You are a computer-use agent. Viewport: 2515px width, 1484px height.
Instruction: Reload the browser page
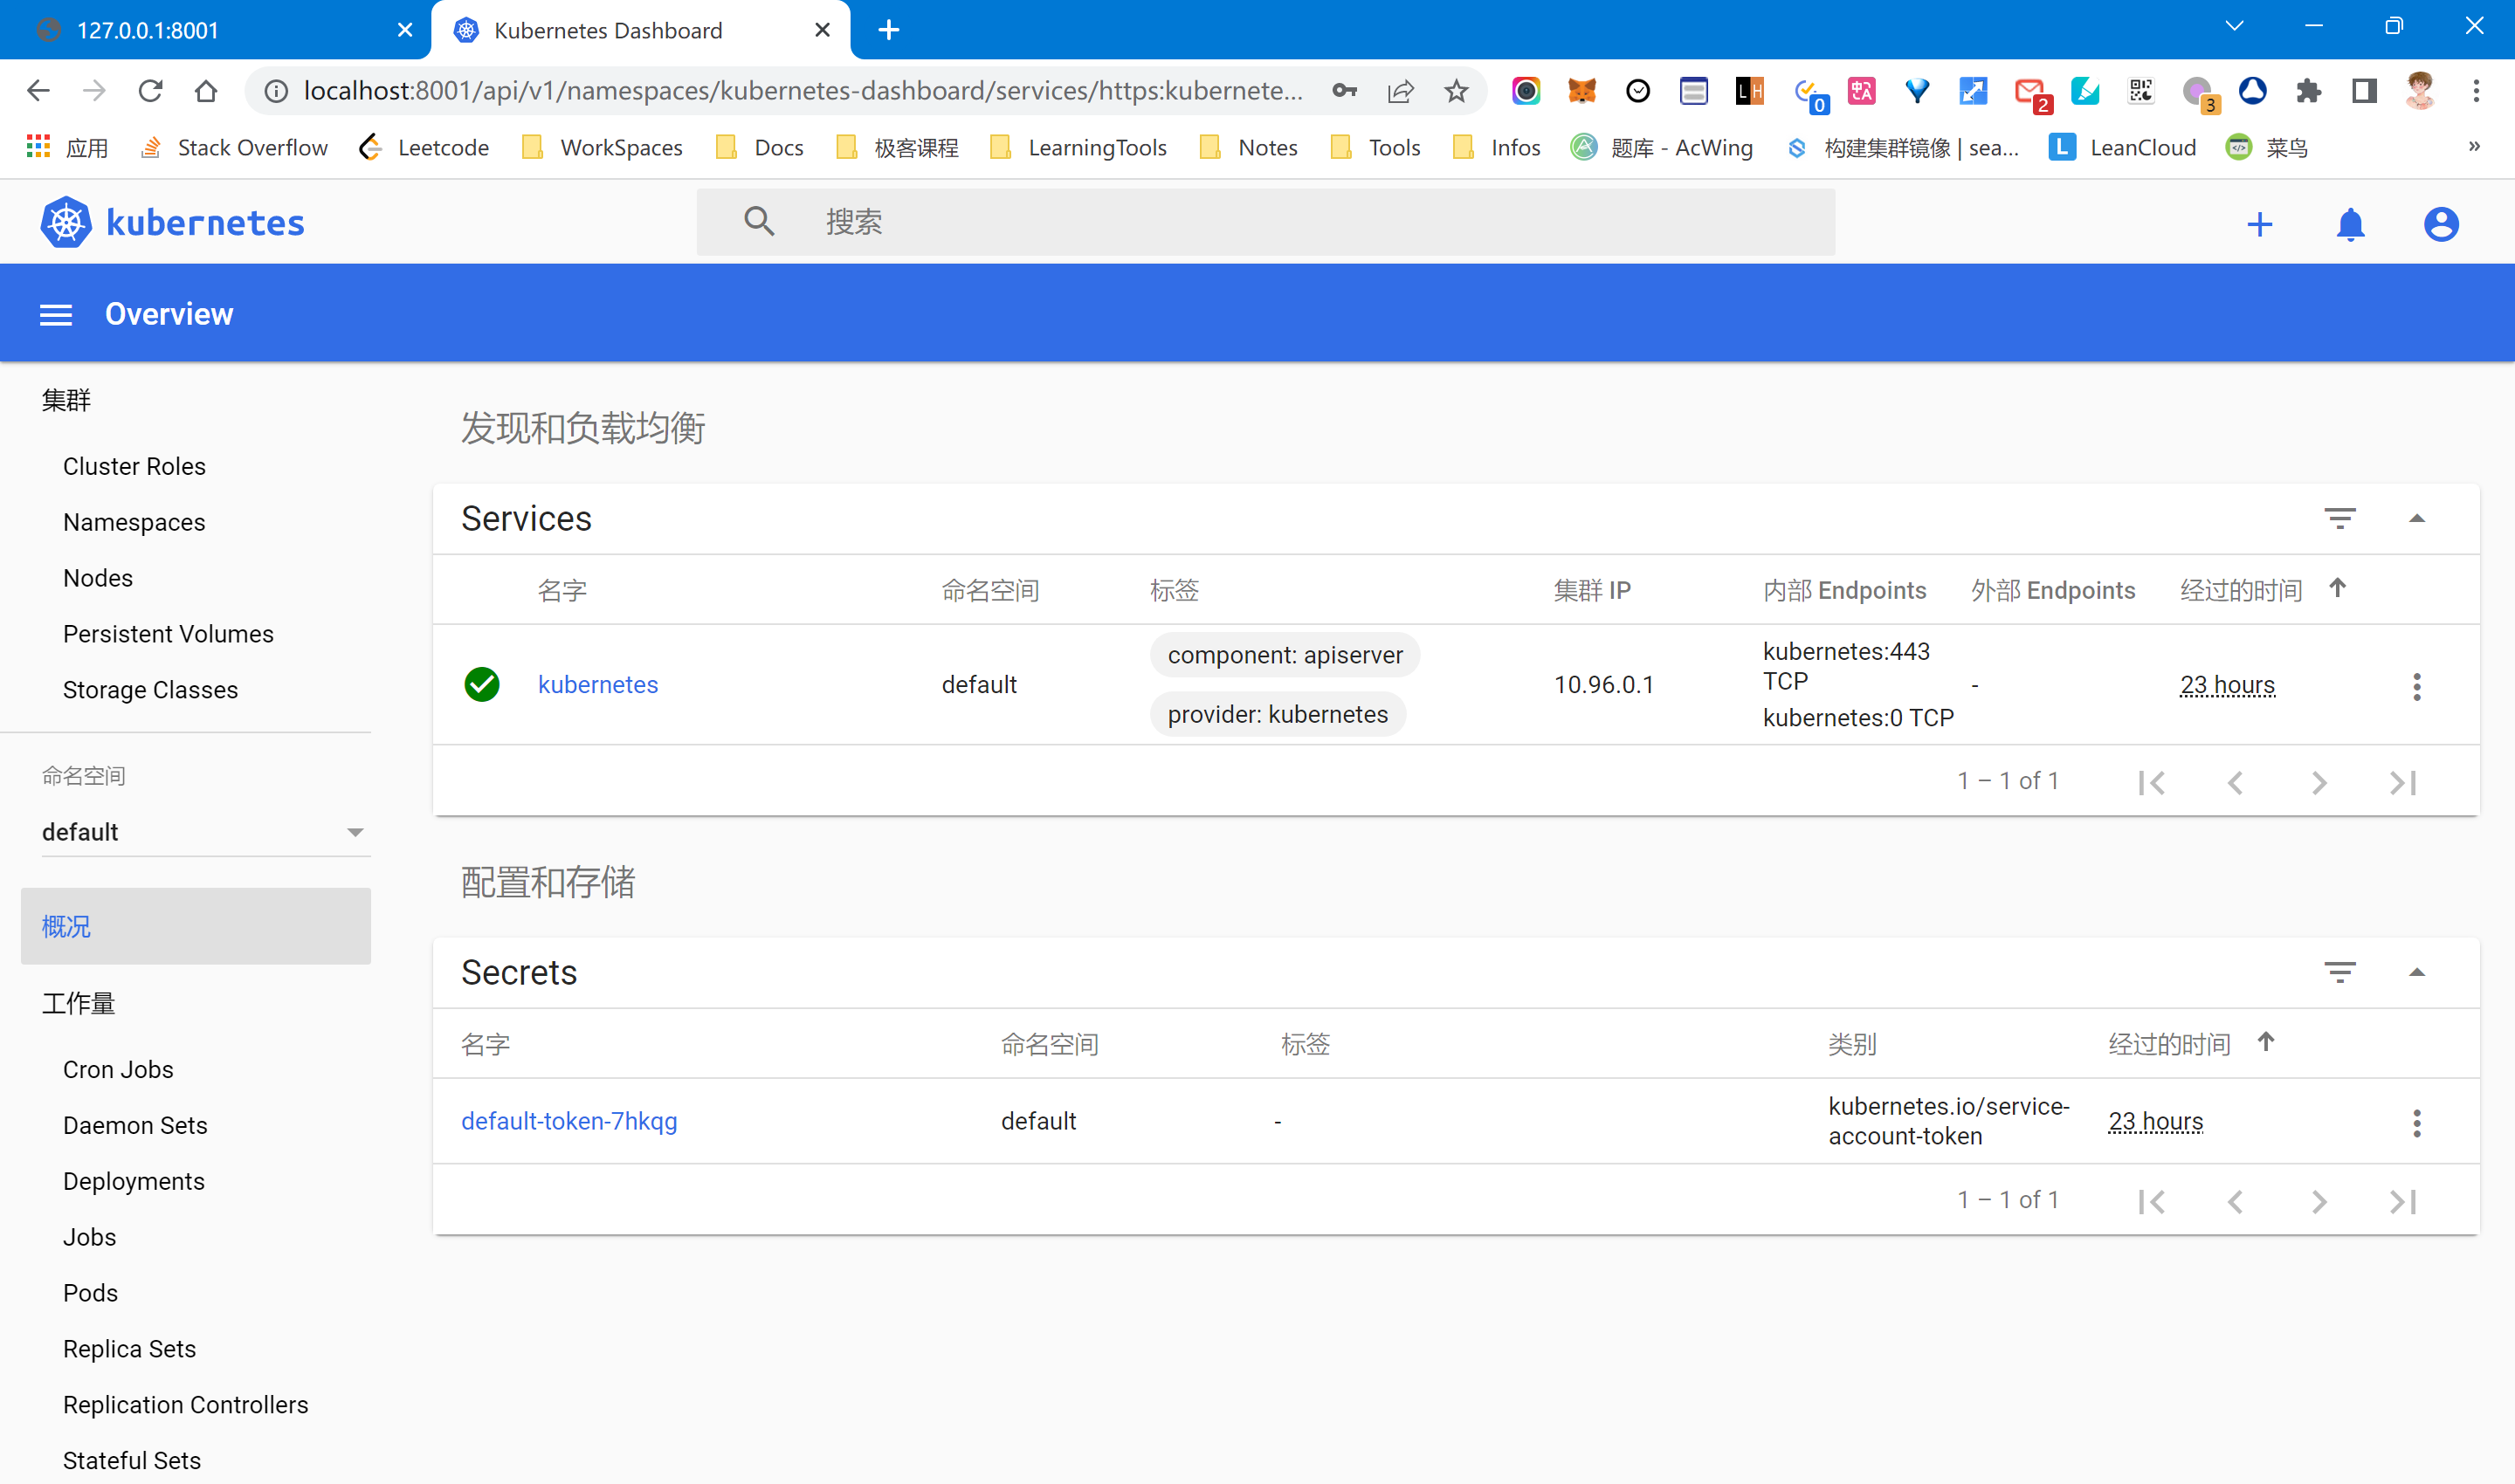pos(150,91)
